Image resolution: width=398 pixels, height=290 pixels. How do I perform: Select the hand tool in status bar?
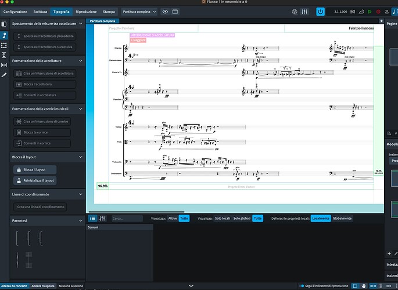coord(364,286)
